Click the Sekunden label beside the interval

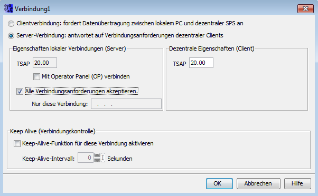point(120,159)
